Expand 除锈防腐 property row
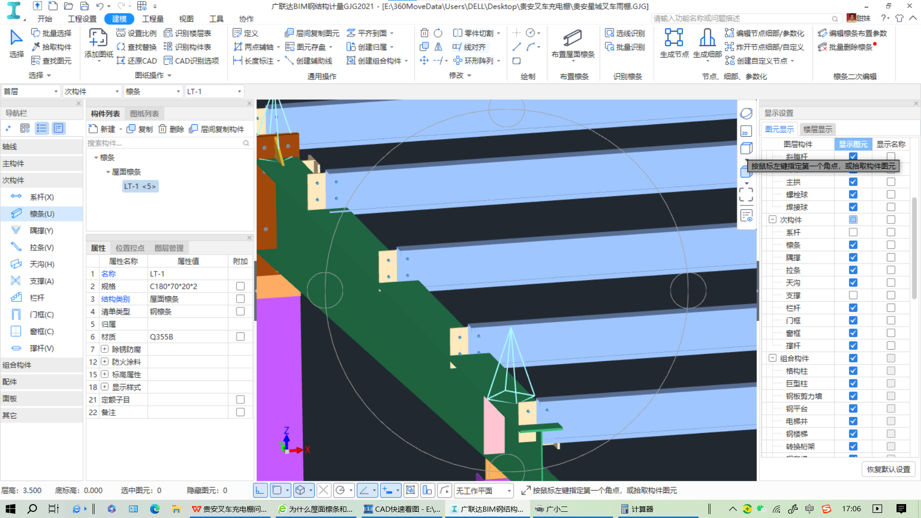Viewport: 921px width, 518px height. [105, 349]
